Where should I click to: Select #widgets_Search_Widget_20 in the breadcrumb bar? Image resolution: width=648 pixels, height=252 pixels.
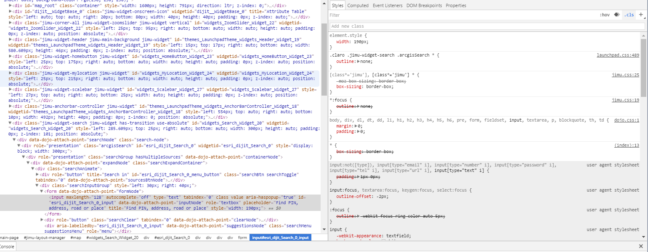pos(112,238)
